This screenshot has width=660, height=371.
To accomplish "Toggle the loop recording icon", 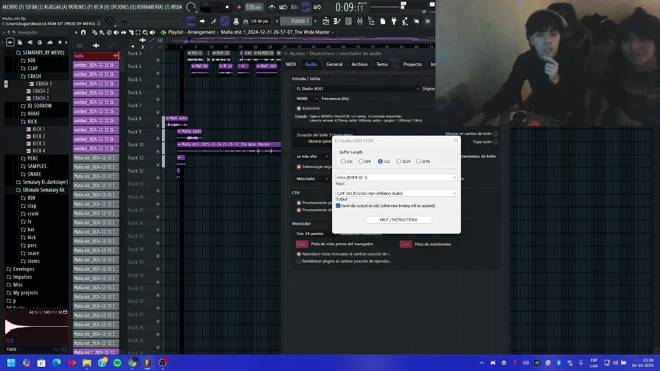I will 317,7.
